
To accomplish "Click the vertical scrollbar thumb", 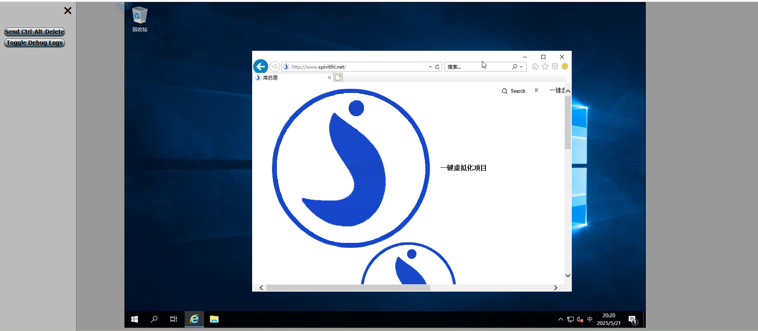I will click(x=568, y=122).
